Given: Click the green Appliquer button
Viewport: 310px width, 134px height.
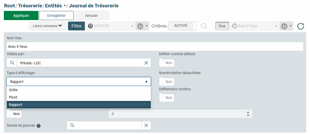Looking at the screenshot, I should (21, 16).
